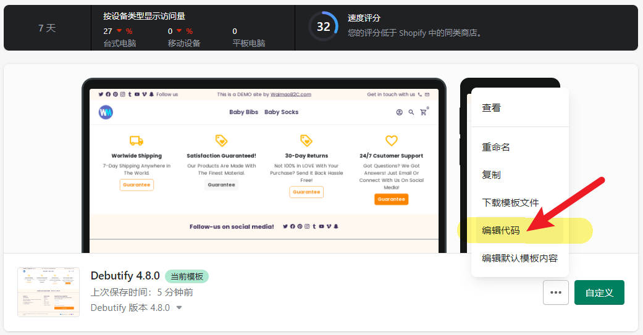This screenshot has height=335, width=643.
Task: Click the 平板电脑 visits label
Action: pos(249,43)
